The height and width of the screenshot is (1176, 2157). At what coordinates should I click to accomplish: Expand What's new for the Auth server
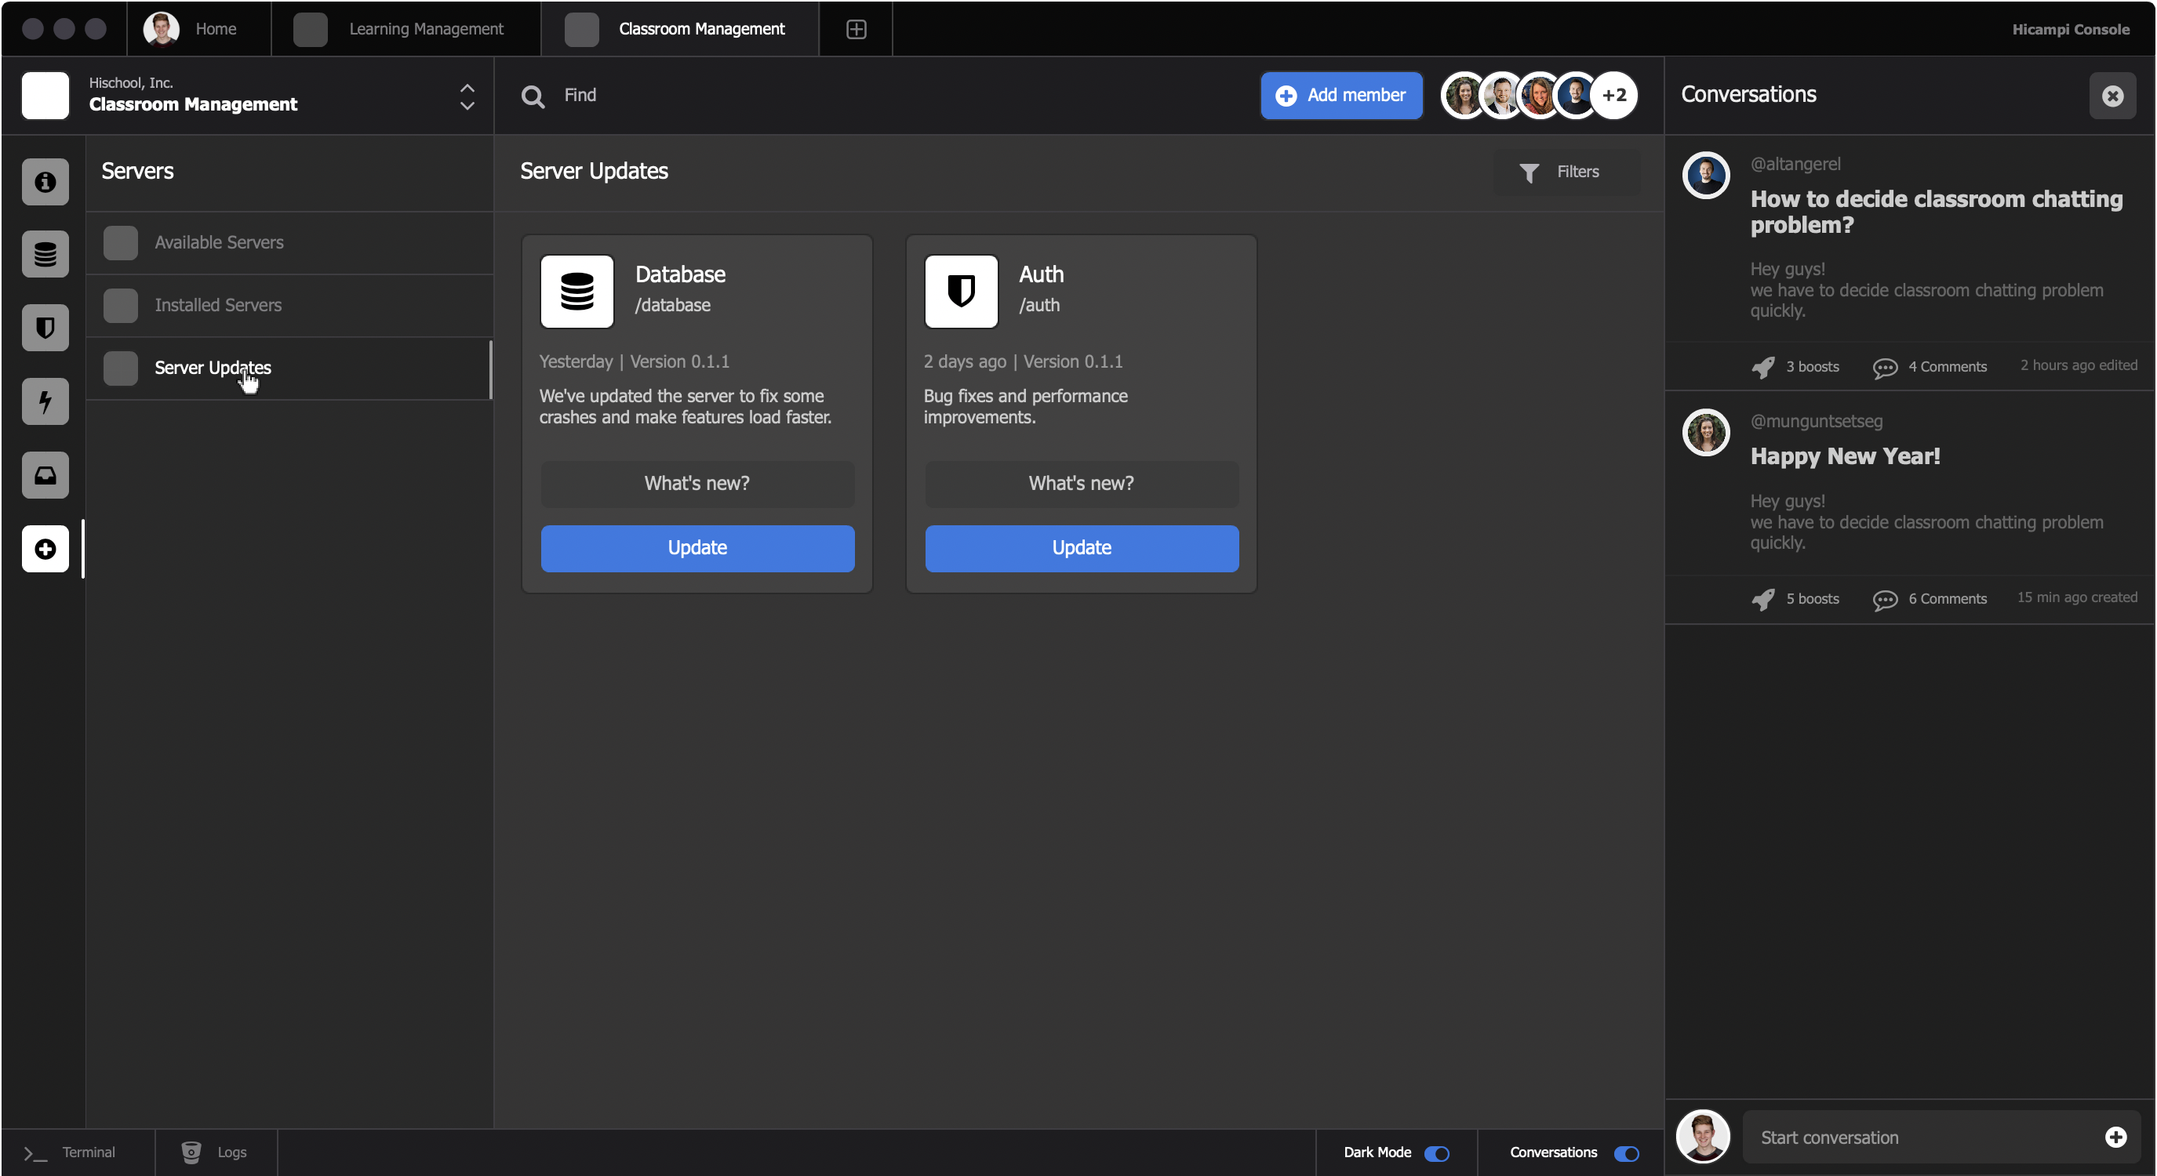click(x=1081, y=484)
